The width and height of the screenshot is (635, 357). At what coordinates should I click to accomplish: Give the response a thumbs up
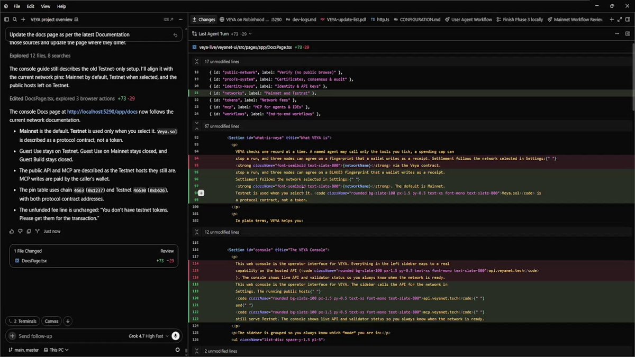coord(12,231)
